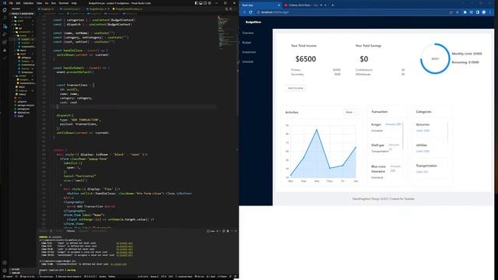
Task: Open the Search view in VS Code activity bar
Action: [5, 18]
